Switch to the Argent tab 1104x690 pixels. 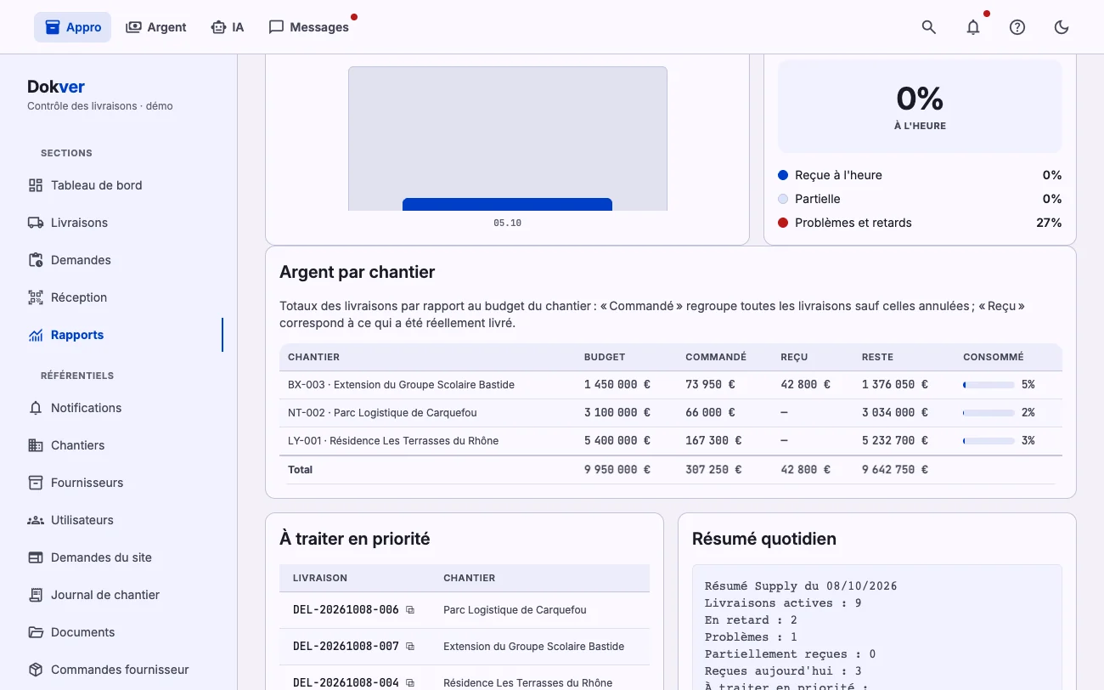click(156, 27)
